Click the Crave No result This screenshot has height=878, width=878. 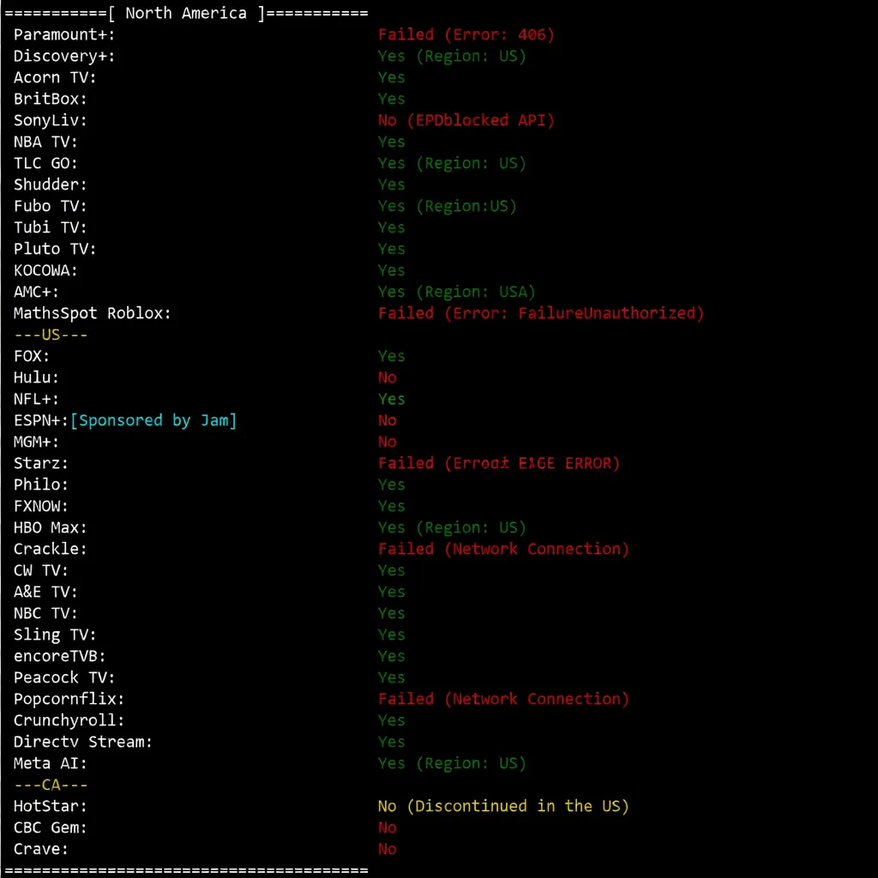388,849
